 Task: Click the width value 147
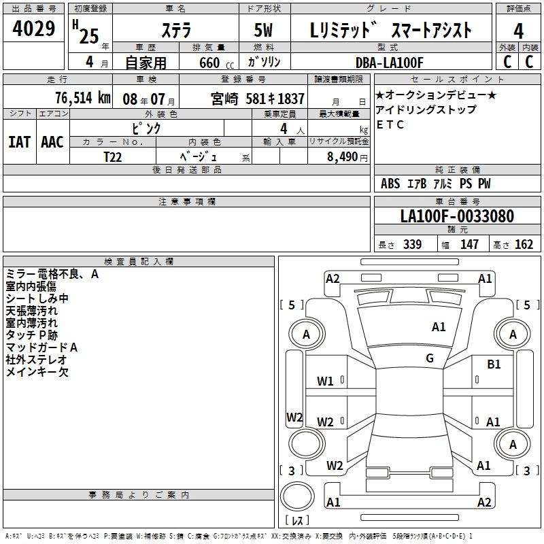coord(469,244)
